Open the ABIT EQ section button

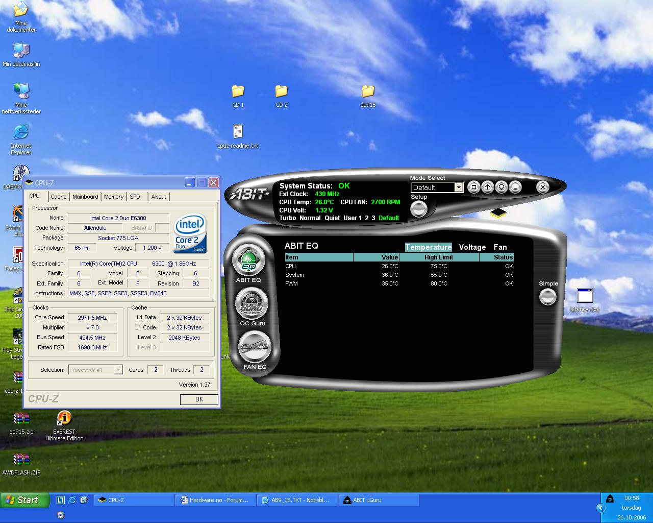(x=249, y=260)
